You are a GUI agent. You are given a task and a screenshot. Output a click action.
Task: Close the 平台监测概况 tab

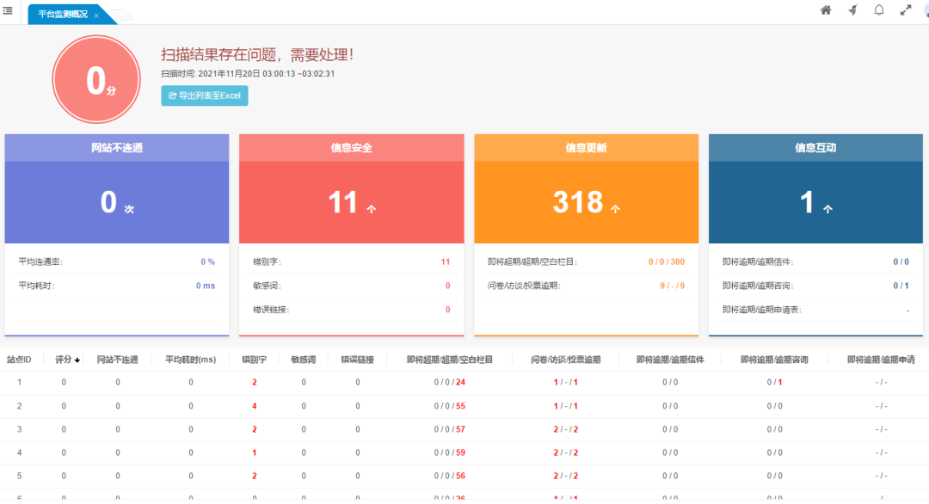click(96, 15)
